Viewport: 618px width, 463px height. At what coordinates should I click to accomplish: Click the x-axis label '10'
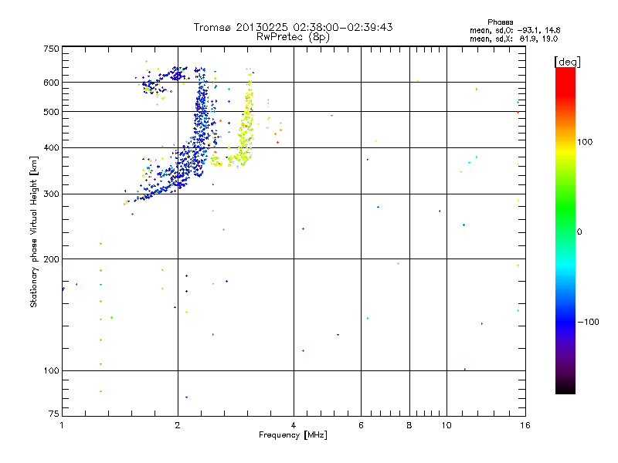pyautogui.click(x=447, y=425)
